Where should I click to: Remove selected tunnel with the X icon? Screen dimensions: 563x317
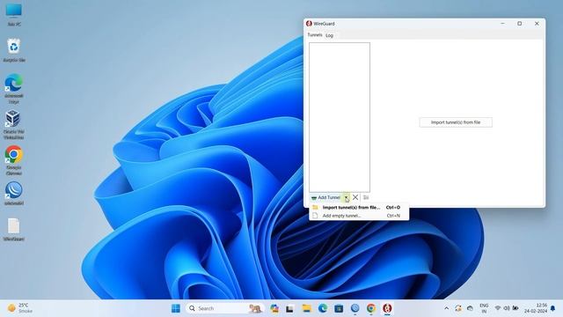click(355, 197)
